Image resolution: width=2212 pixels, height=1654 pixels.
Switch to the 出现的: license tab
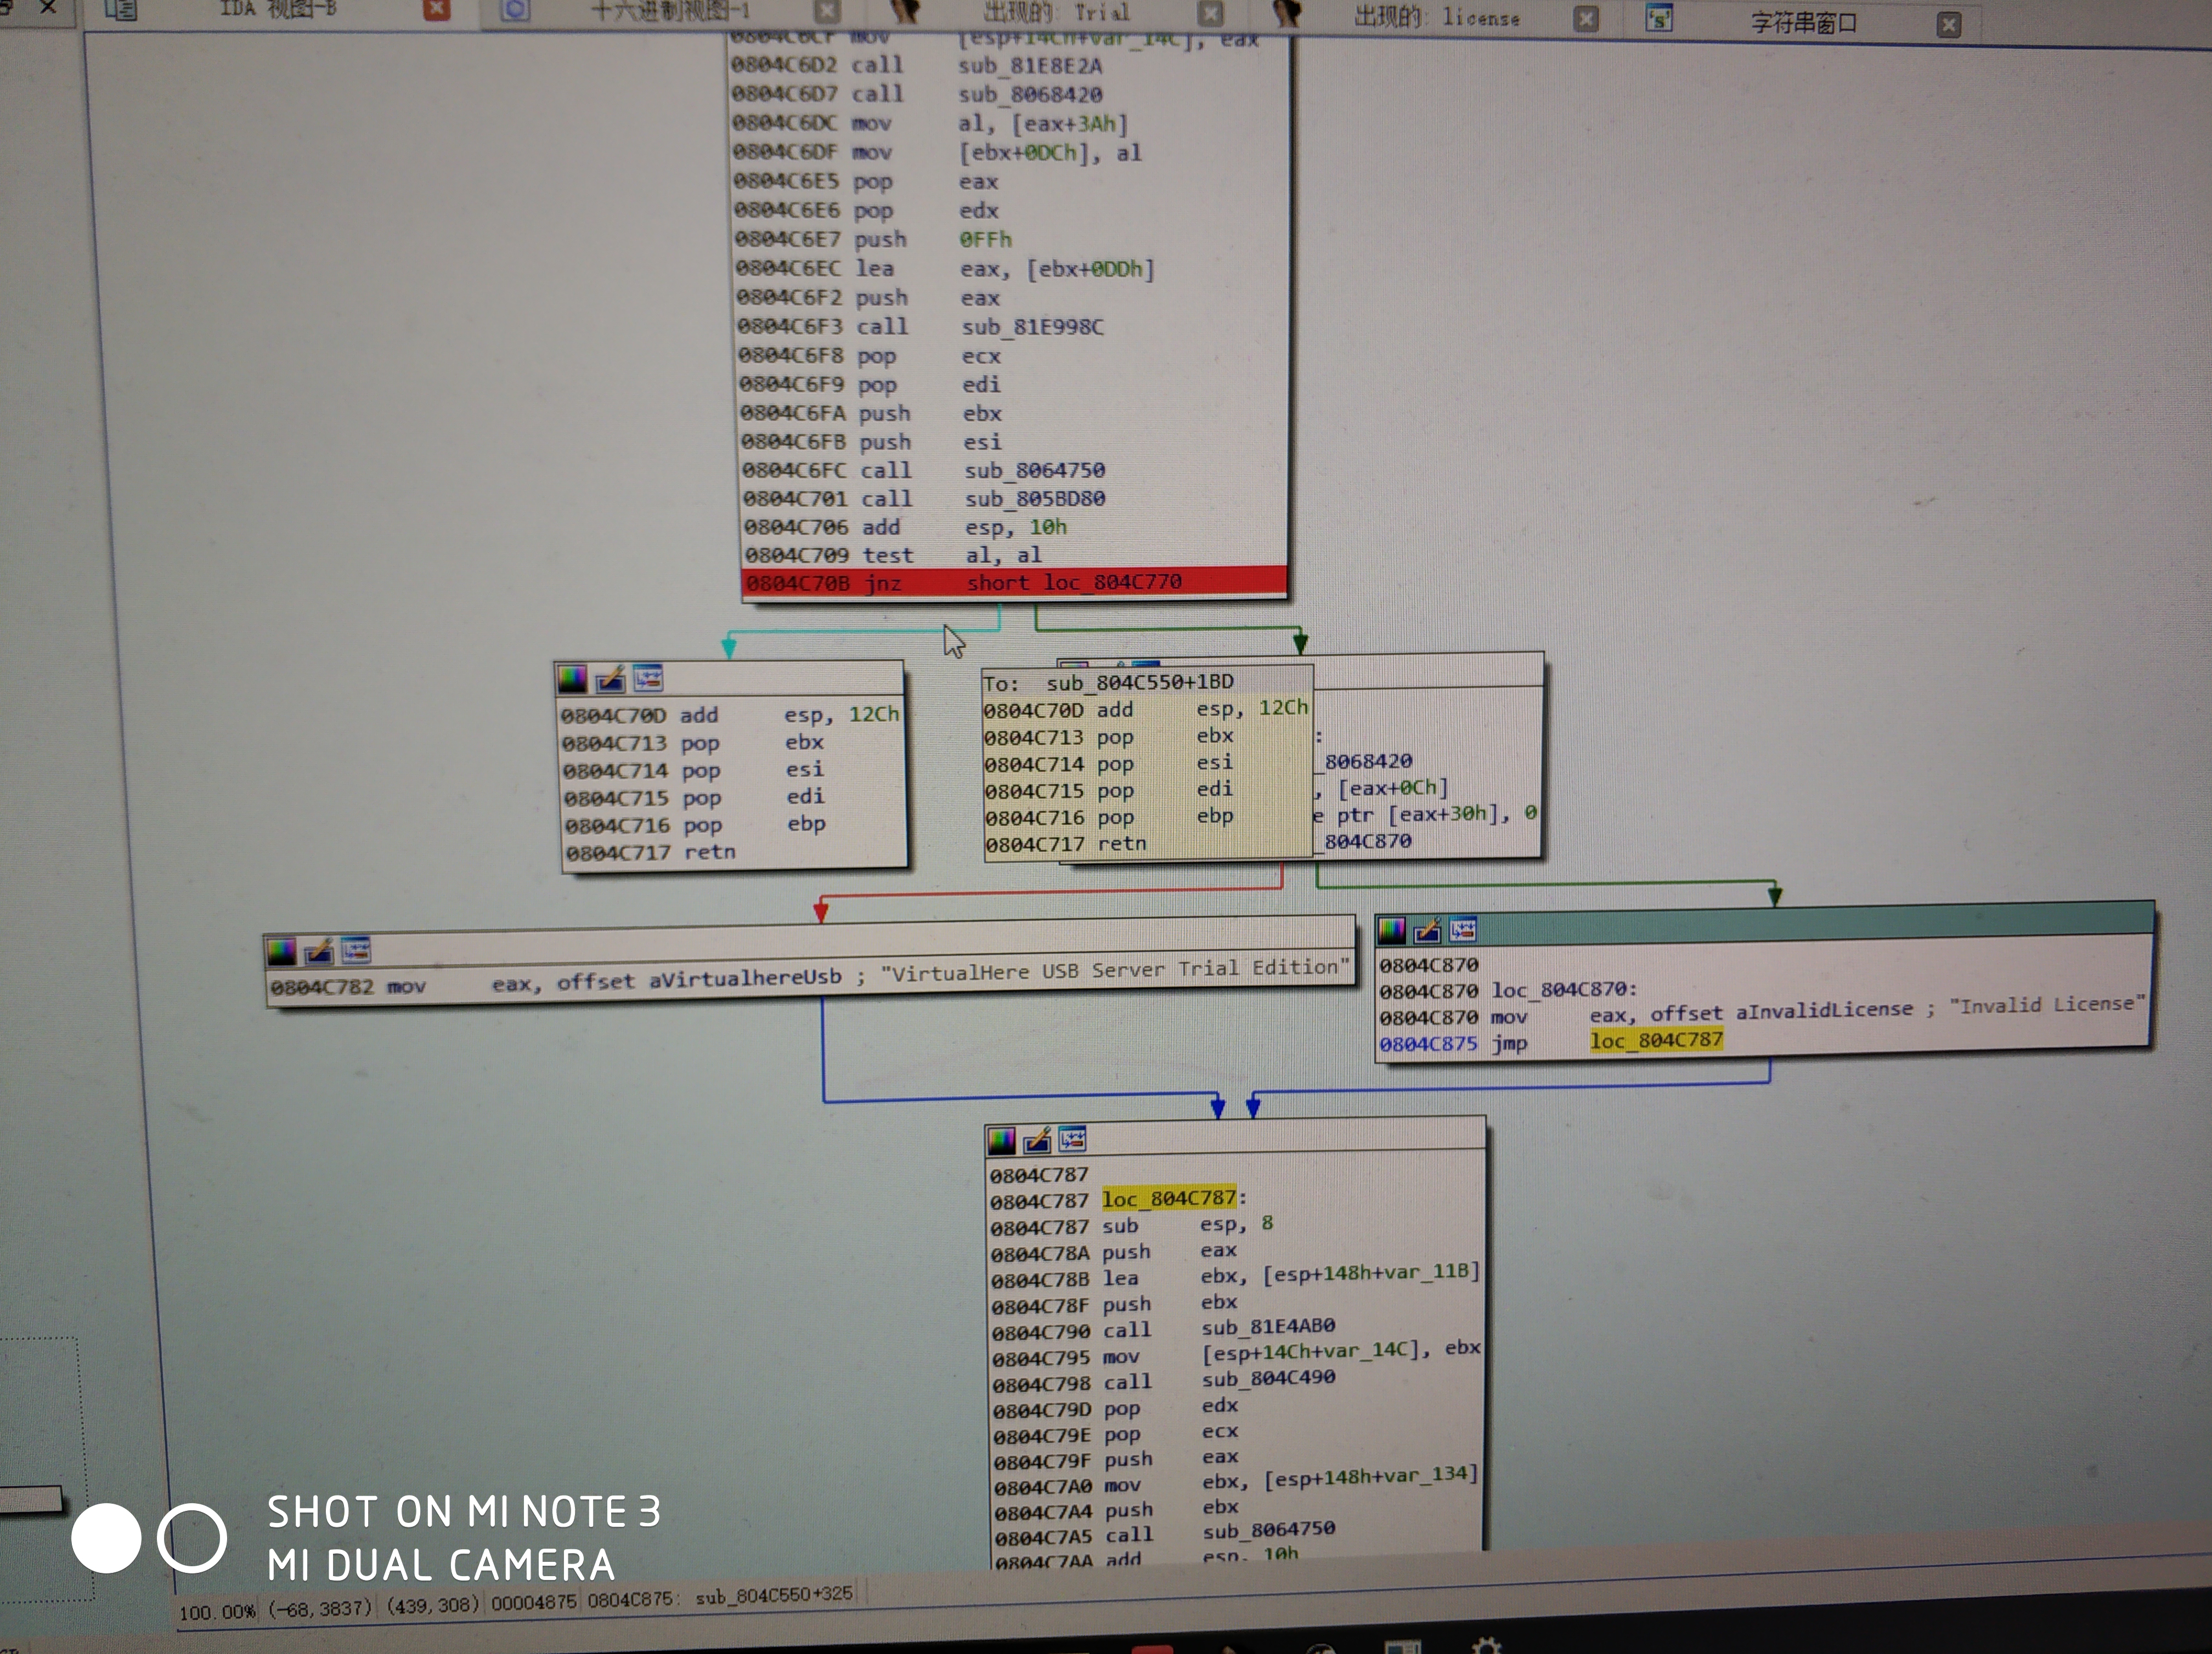[x=1436, y=17]
